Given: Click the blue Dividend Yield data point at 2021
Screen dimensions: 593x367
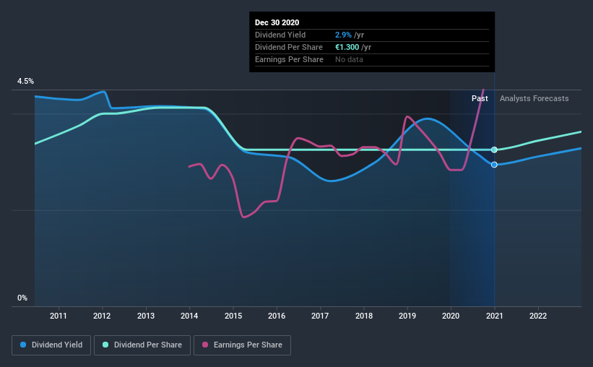Looking at the screenshot, I should [x=494, y=165].
